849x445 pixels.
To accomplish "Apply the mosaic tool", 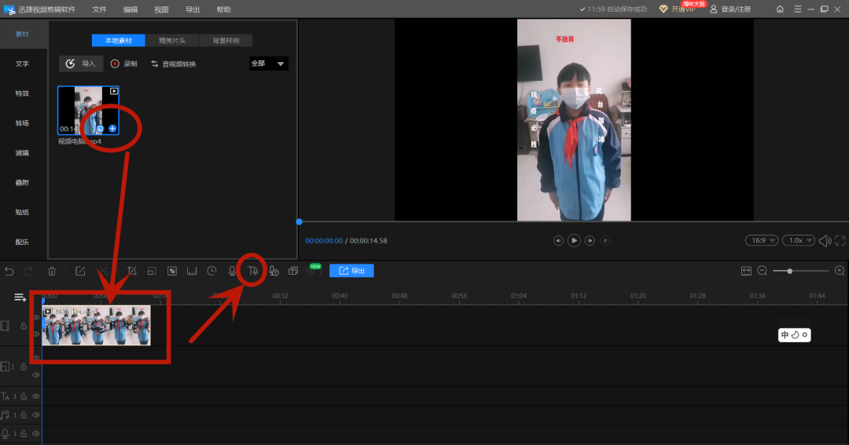I will click(172, 271).
